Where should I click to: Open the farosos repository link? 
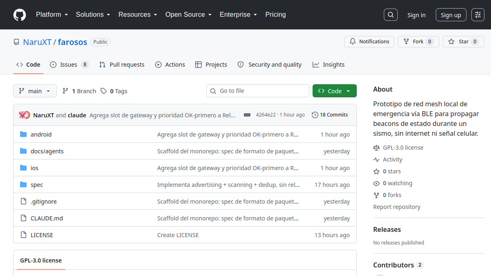[x=72, y=42]
